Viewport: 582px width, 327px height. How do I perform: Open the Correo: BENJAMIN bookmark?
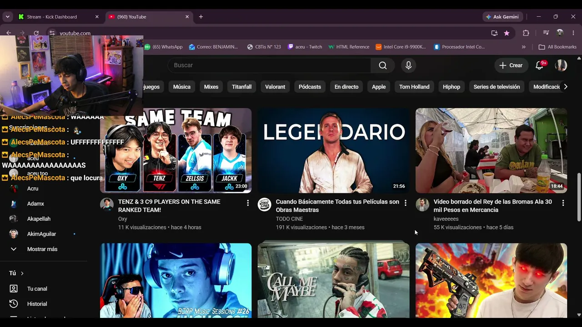214,47
